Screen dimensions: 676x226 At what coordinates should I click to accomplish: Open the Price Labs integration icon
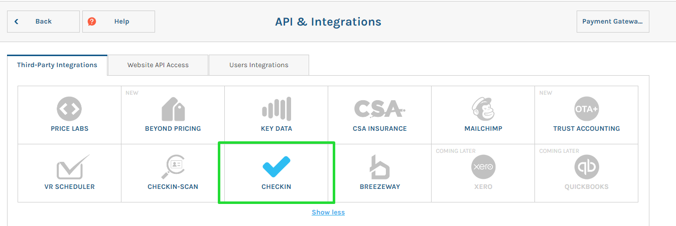pyautogui.click(x=69, y=109)
